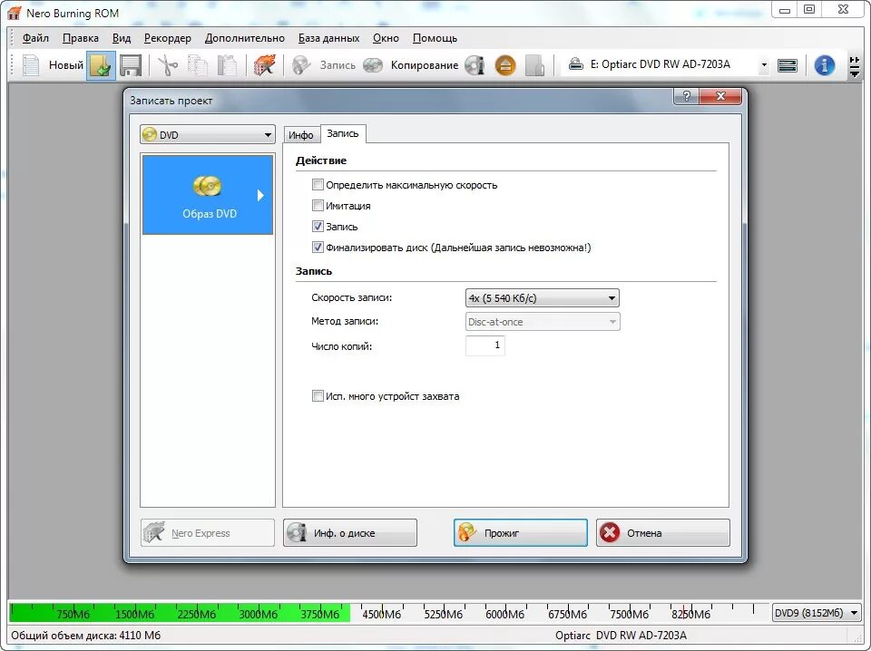
Task: Click the Копирование disc copy icon
Action: (x=373, y=65)
